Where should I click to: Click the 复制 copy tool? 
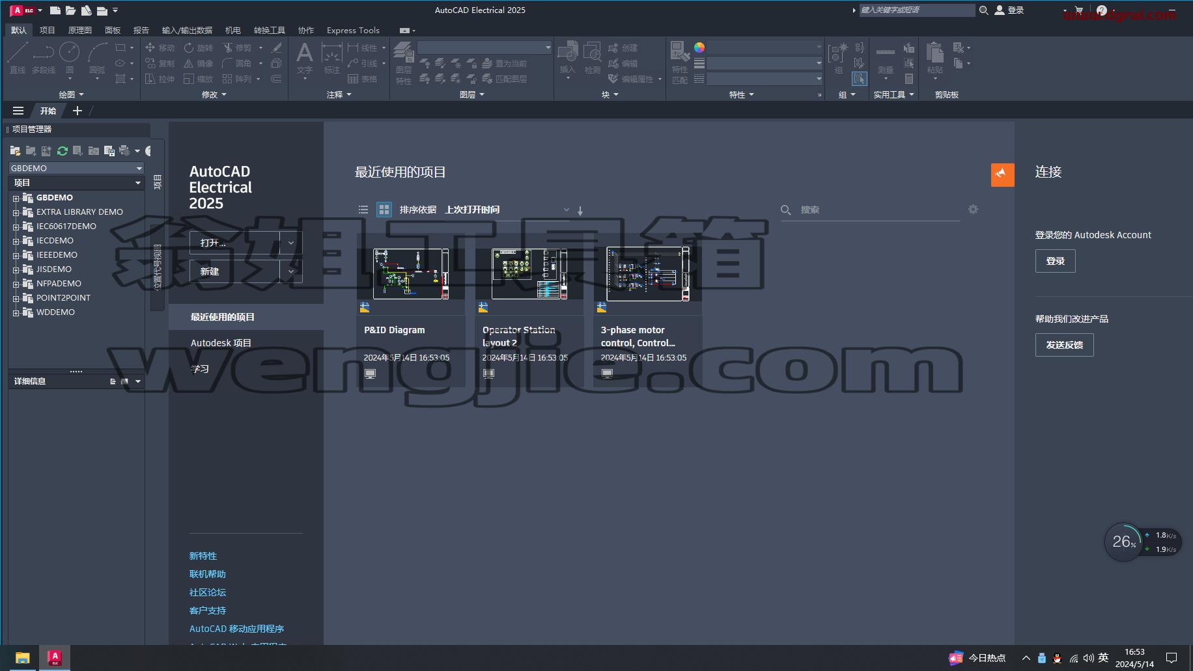(160, 63)
